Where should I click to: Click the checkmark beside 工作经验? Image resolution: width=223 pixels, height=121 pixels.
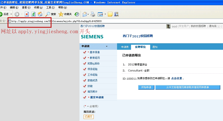(x=85, y=75)
